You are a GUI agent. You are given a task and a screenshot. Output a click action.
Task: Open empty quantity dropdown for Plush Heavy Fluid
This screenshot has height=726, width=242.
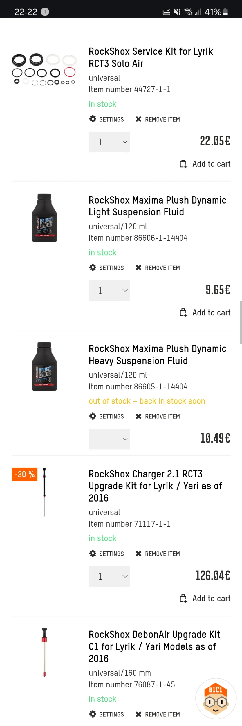coord(109,439)
